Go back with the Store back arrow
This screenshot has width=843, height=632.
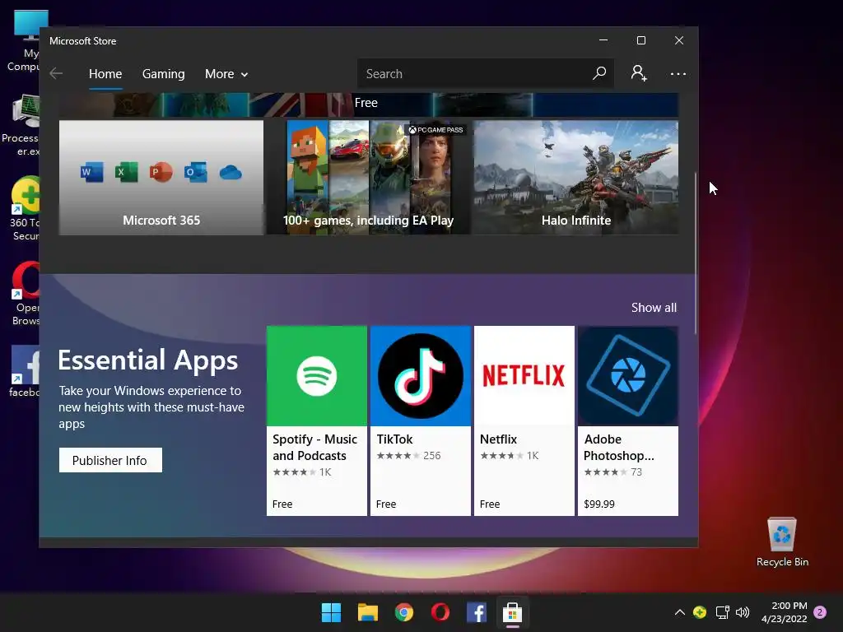[56, 73]
